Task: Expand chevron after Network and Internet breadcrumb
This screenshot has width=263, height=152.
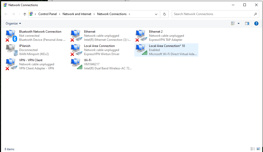Action: click(94, 14)
